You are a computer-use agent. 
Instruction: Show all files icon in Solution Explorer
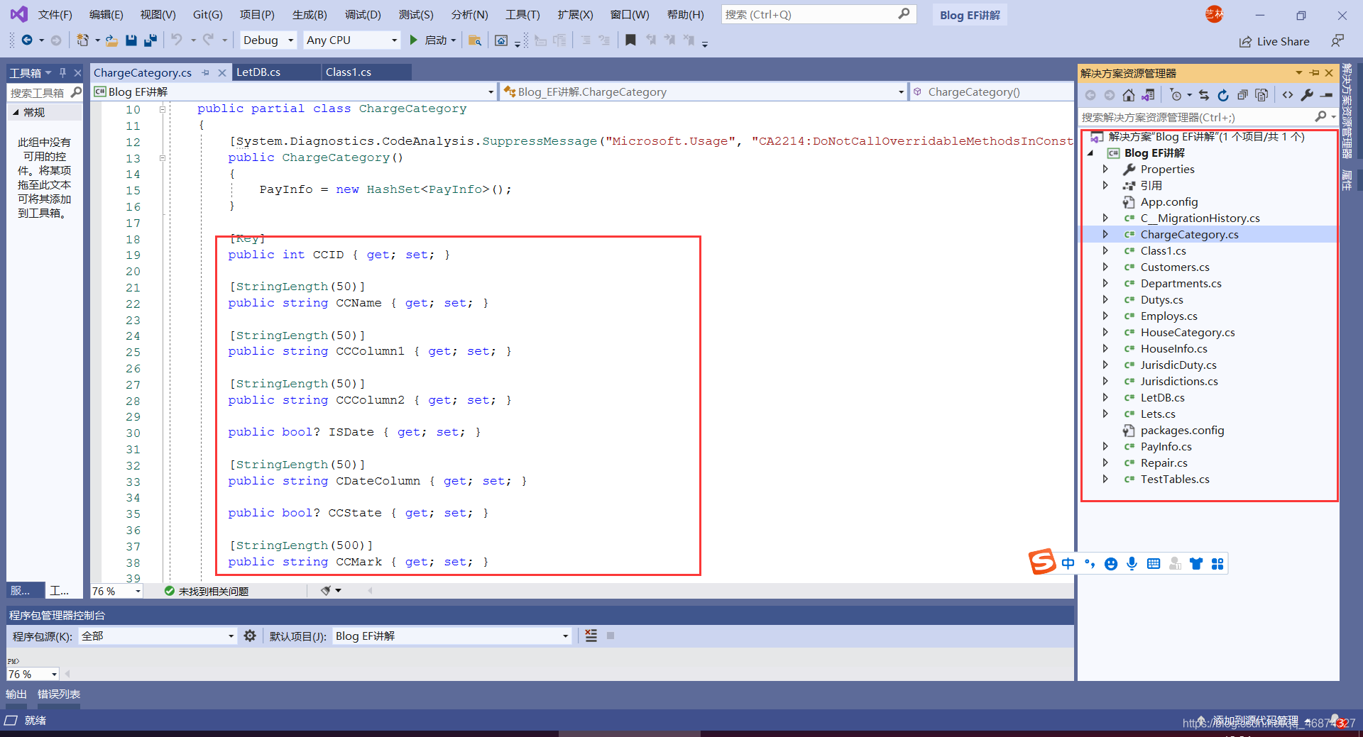(1261, 95)
